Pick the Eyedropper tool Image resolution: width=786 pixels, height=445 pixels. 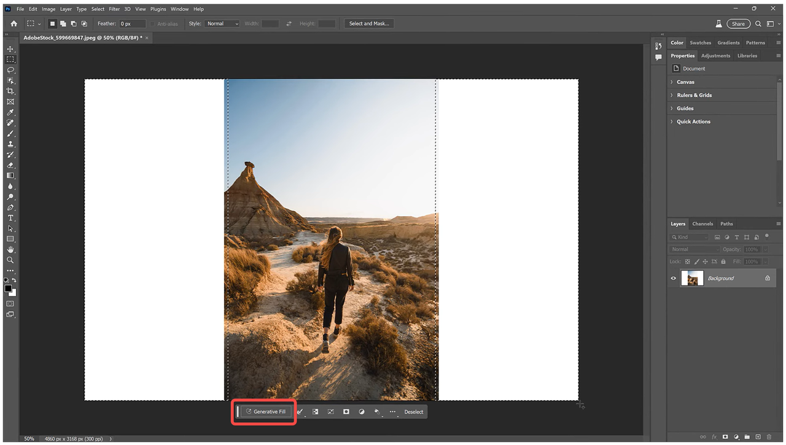coord(10,112)
